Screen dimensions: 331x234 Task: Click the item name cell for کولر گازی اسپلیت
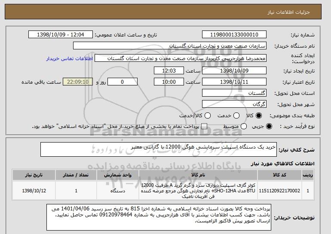pyautogui.click(x=198, y=191)
